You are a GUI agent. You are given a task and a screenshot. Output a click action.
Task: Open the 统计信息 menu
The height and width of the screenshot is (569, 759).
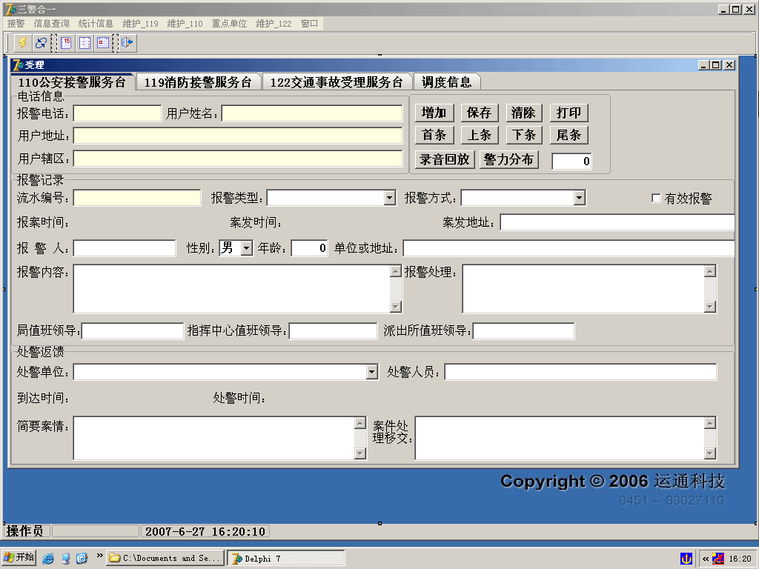click(96, 23)
